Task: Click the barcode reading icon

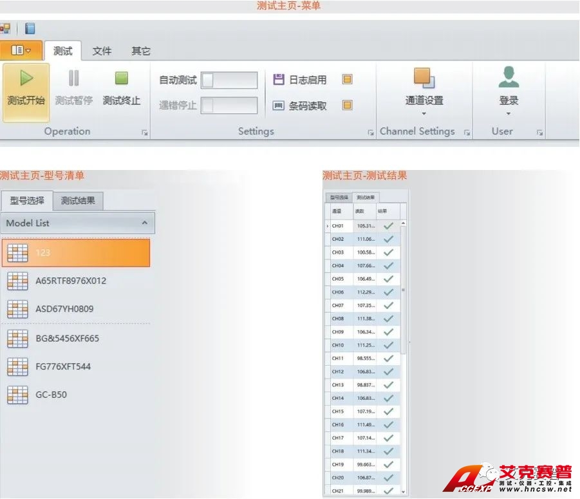Action: pyautogui.click(x=278, y=106)
